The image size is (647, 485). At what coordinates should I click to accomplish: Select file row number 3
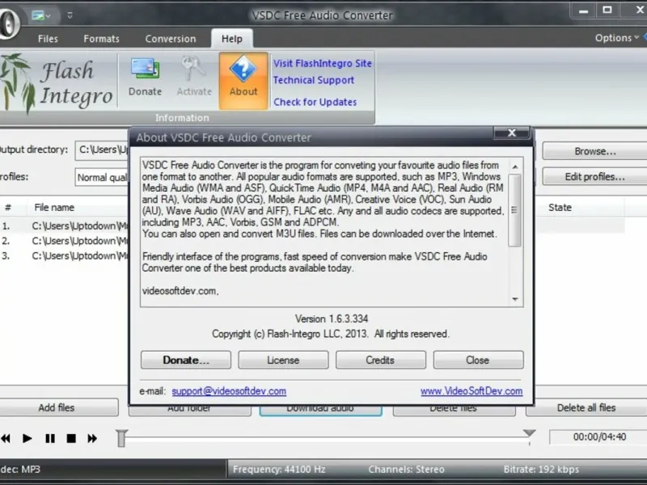point(65,255)
